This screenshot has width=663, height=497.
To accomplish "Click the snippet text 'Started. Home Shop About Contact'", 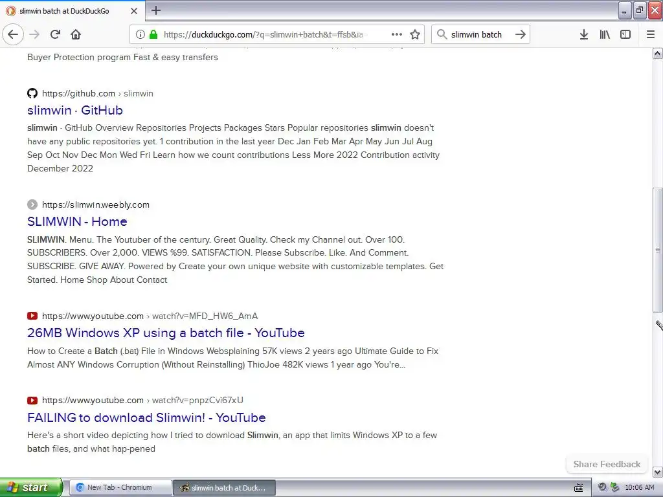I will (97, 280).
